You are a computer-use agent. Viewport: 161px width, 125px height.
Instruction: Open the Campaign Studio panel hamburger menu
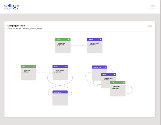[150, 27]
